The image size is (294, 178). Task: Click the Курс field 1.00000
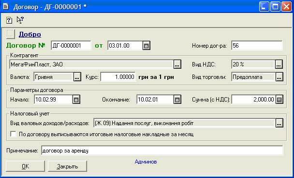(118, 77)
